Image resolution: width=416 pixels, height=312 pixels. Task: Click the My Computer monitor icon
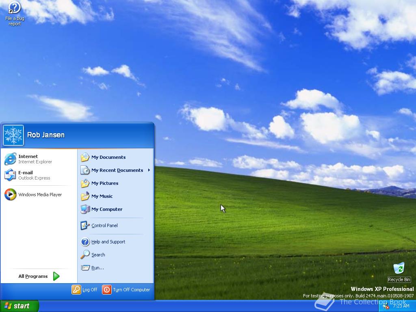click(85, 209)
